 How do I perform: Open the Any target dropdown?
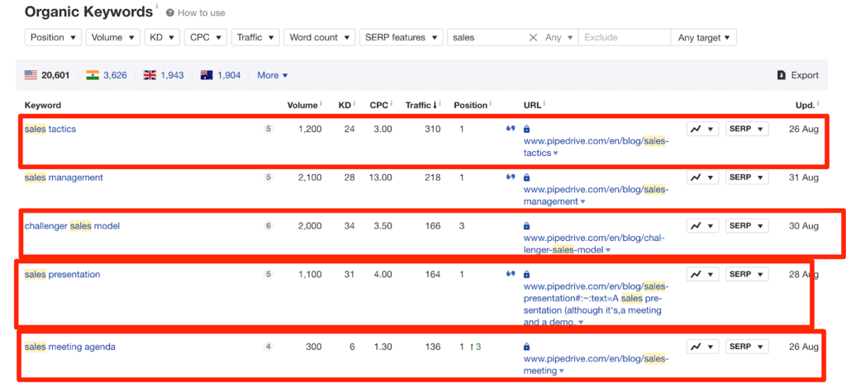(x=704, y=37)
